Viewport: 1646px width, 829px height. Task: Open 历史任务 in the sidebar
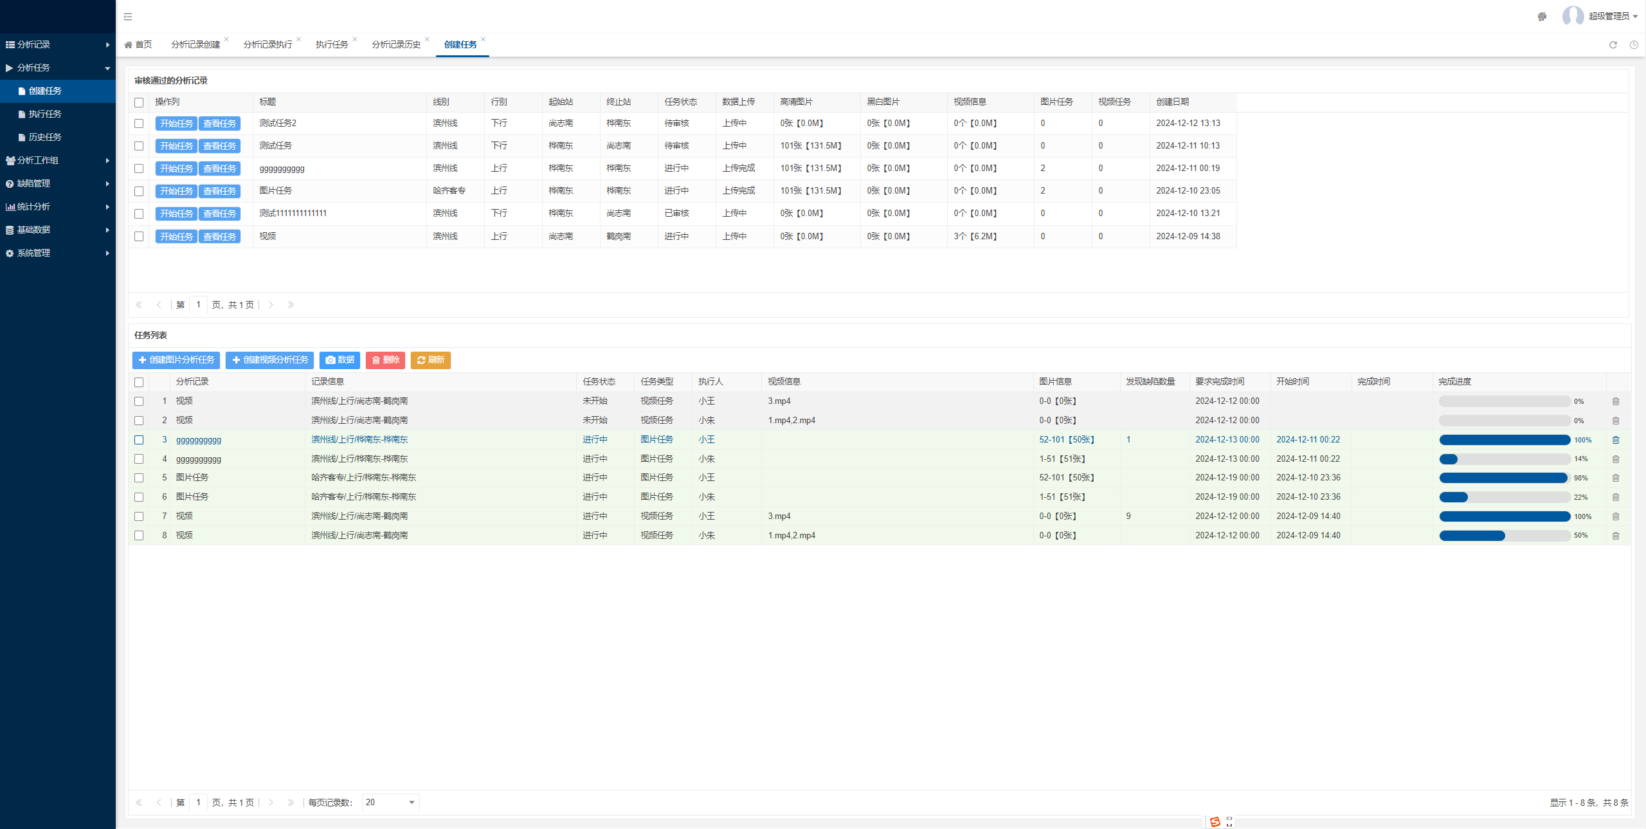click(x=58, y=137)
